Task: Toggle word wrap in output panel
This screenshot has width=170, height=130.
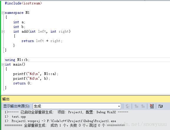Action: (x=161, y=106)
